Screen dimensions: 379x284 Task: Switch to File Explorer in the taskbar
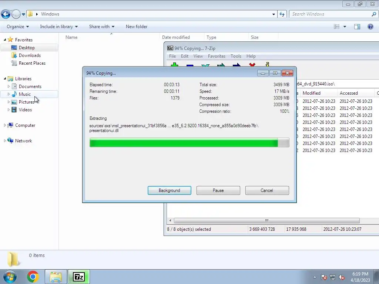56,277
